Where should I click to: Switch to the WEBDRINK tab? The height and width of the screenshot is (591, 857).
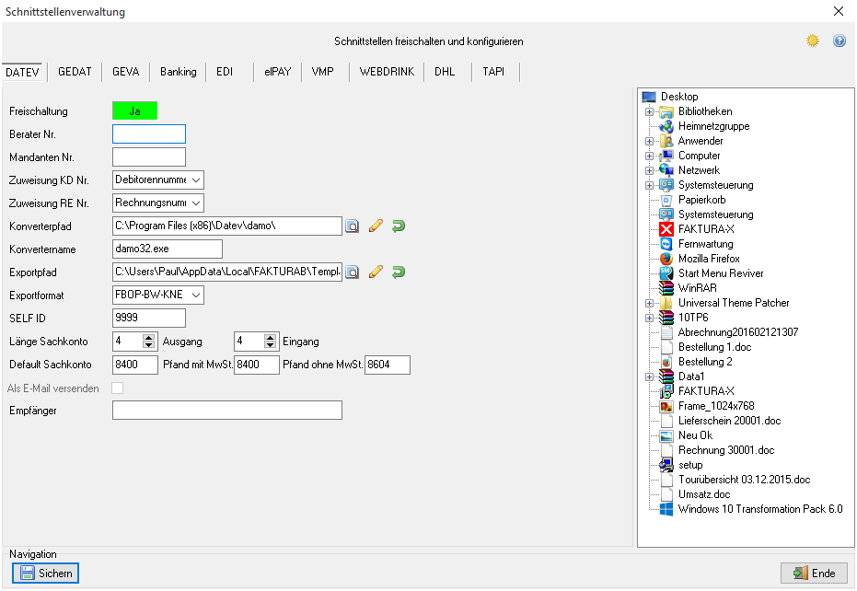click(x=387, y=72)
